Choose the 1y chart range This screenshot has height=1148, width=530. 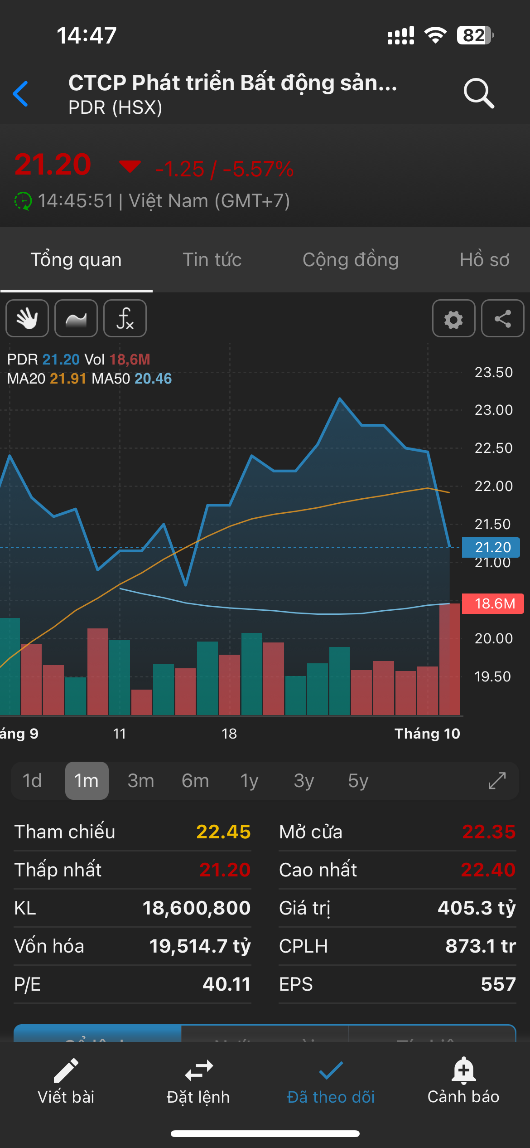pos(250,780)
